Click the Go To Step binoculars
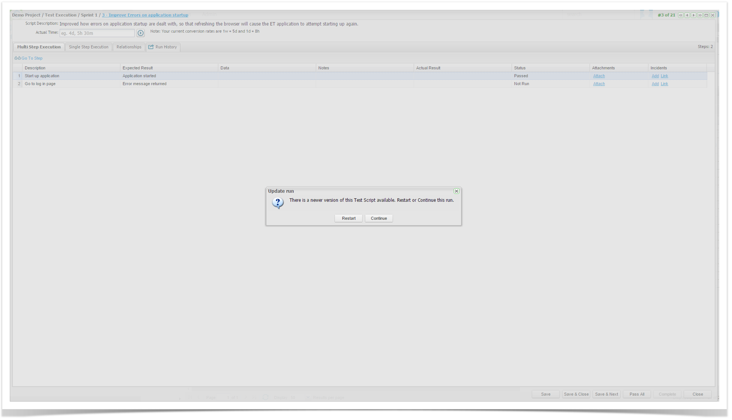 coord(18,58)
